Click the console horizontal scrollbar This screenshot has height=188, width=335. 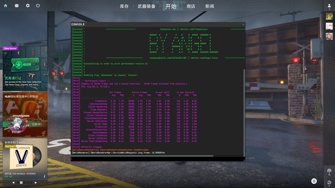click(x=142, y=156)
